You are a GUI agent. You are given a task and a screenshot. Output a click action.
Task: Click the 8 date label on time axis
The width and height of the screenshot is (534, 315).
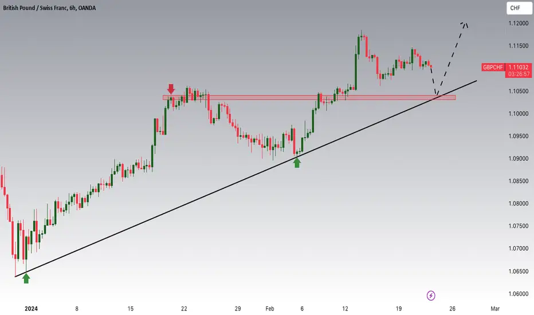click(x=77, y=309)
